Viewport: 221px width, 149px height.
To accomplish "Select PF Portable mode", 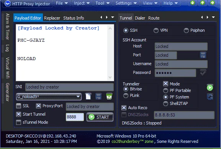I will click(x=165, y=90).
